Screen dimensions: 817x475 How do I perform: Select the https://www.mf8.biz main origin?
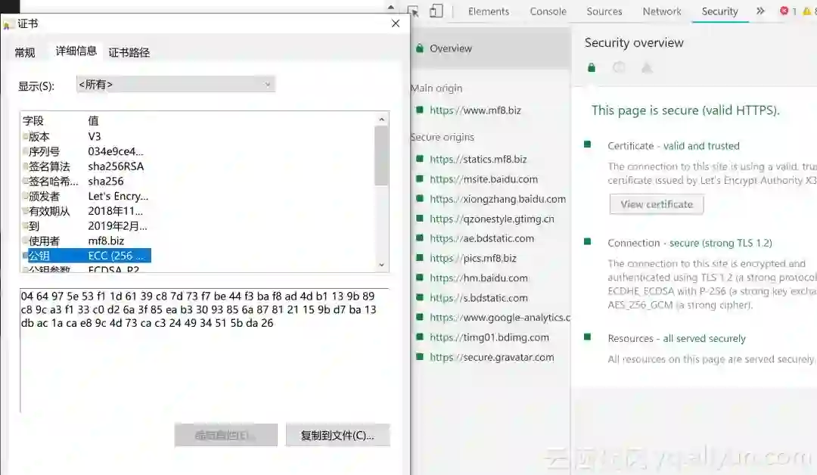click(474, 110)
